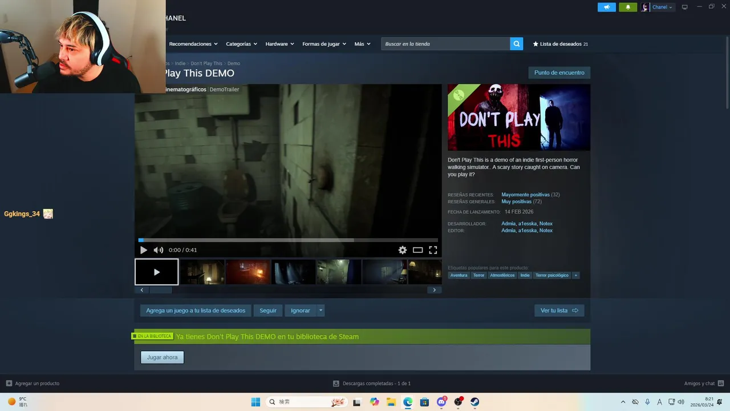Open Windows Start menu
Image resolution: width=730 pixels, height=411 pixels.
coord(255,402)
